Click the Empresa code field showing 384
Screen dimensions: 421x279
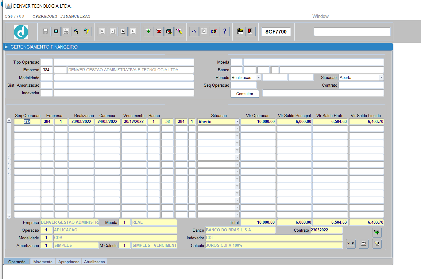pyautogui.click(x=47, y=70)
